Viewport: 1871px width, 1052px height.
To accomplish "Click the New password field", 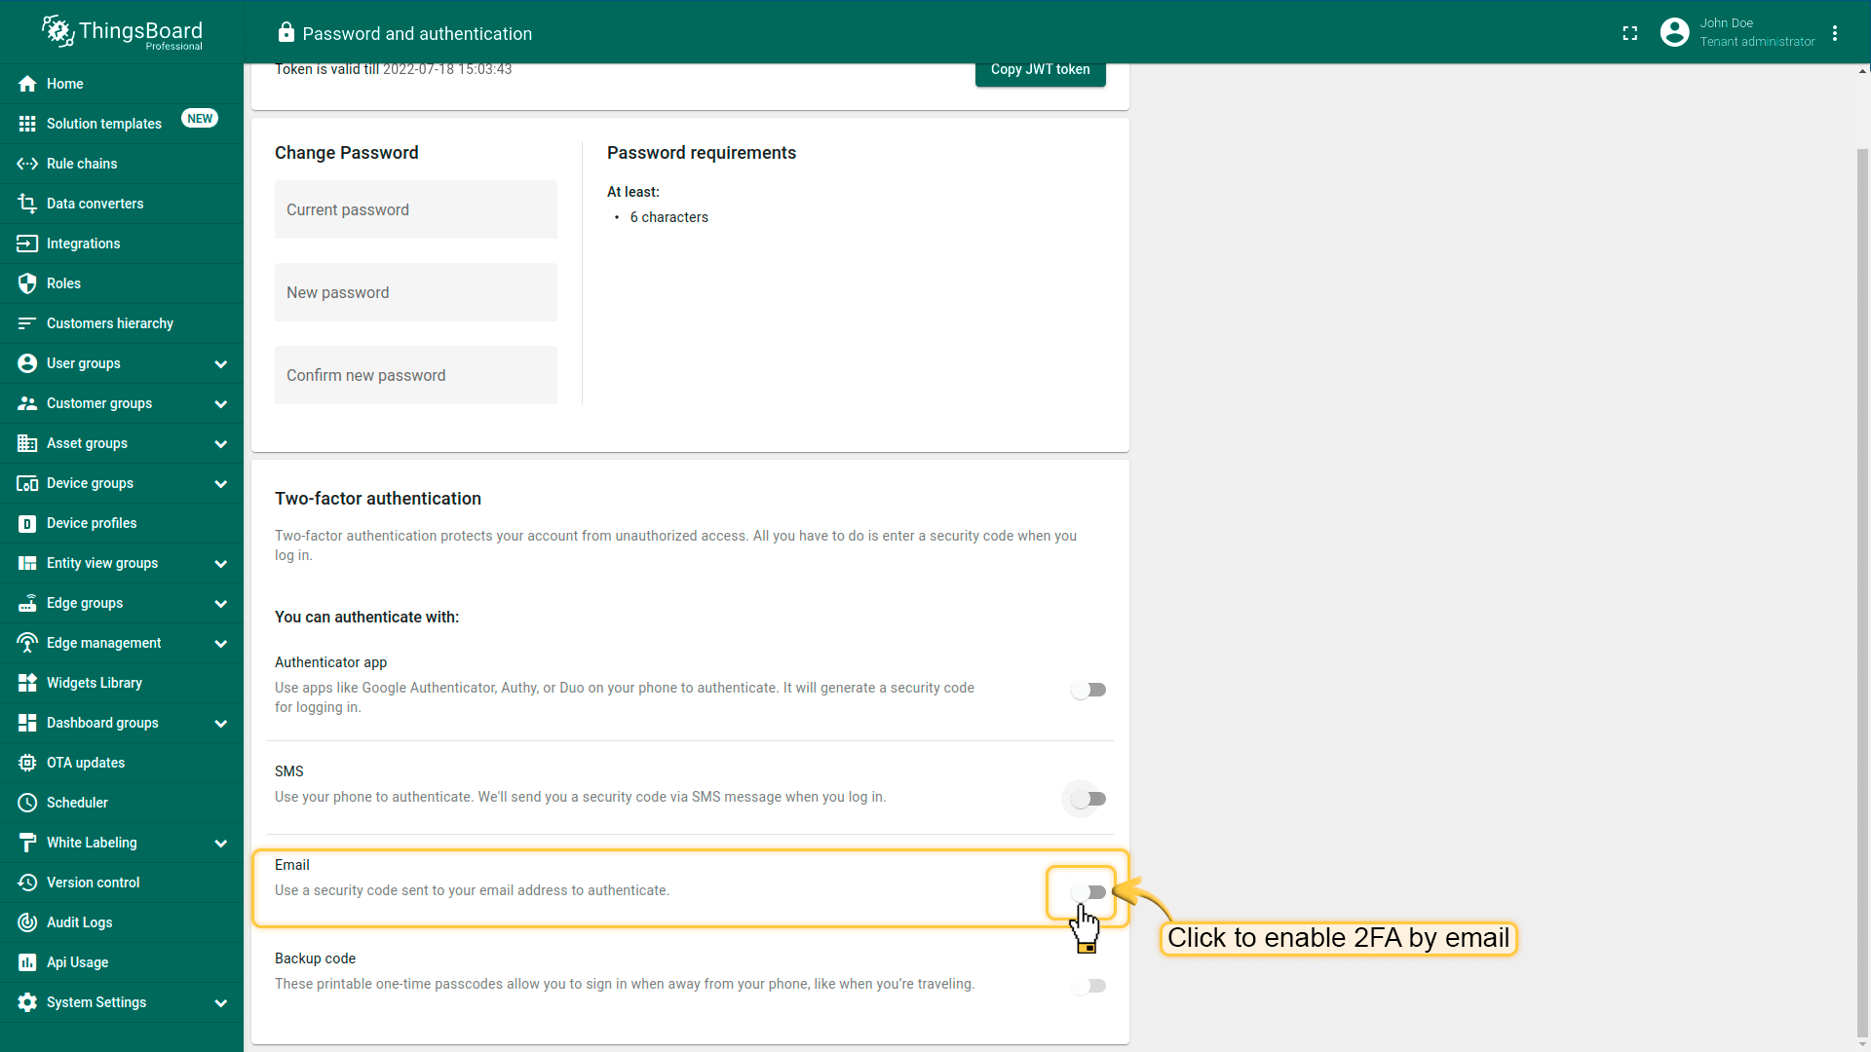I will (416, 292).
